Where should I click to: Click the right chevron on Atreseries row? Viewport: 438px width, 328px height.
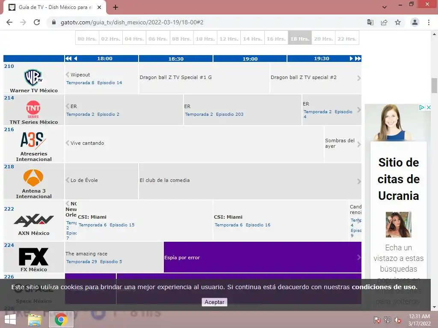pyautogui.click(x=359, y=144)
